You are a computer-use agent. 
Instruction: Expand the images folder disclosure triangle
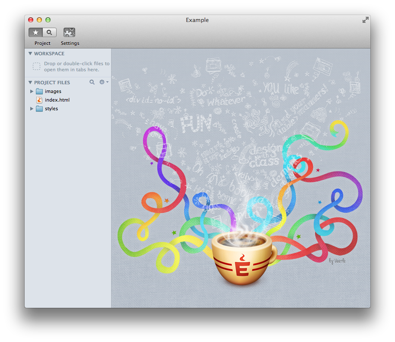[x=32, y=91]
